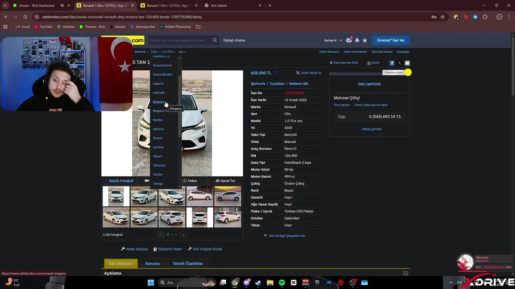Click the Yazdır print link
Screen dimensions: 515x289
click(373, 63)
